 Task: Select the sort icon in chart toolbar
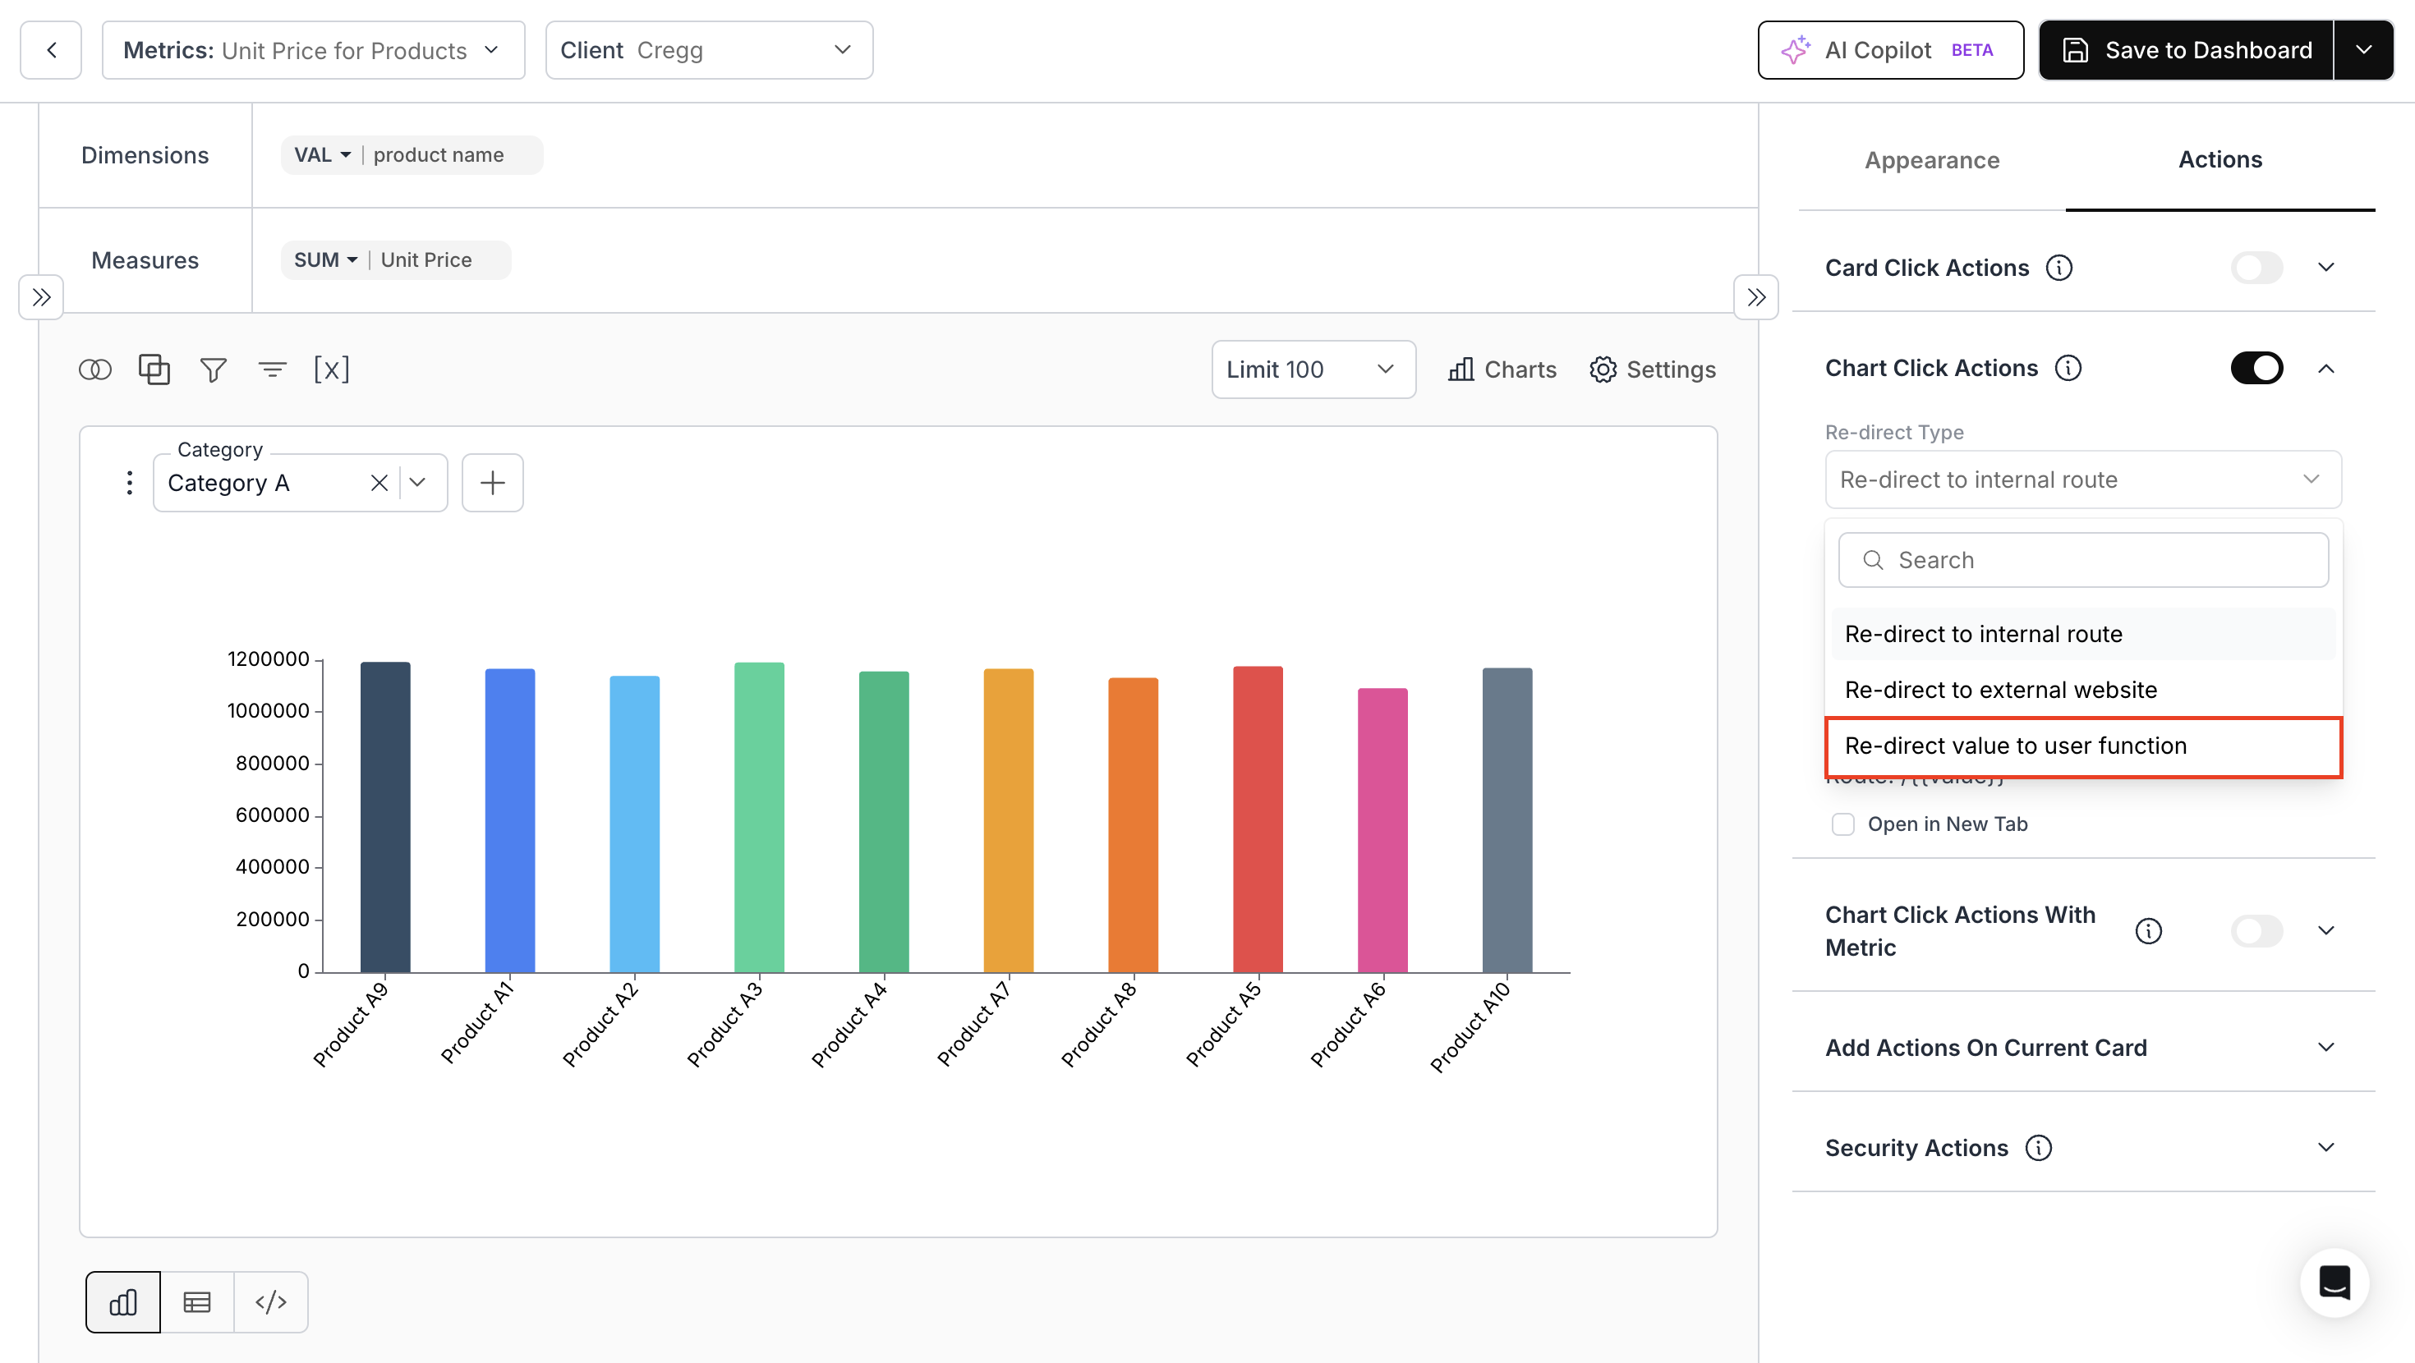(x=273, y=369)
